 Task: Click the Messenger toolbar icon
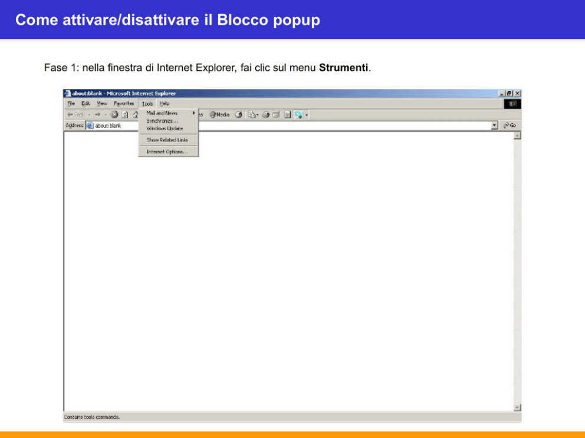pos(299,115)
